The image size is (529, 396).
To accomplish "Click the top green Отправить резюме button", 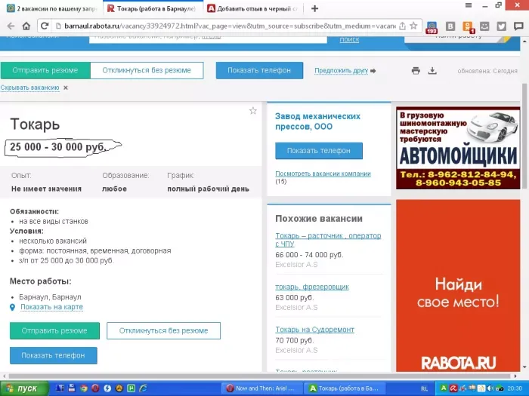I will tap(45, 70).
